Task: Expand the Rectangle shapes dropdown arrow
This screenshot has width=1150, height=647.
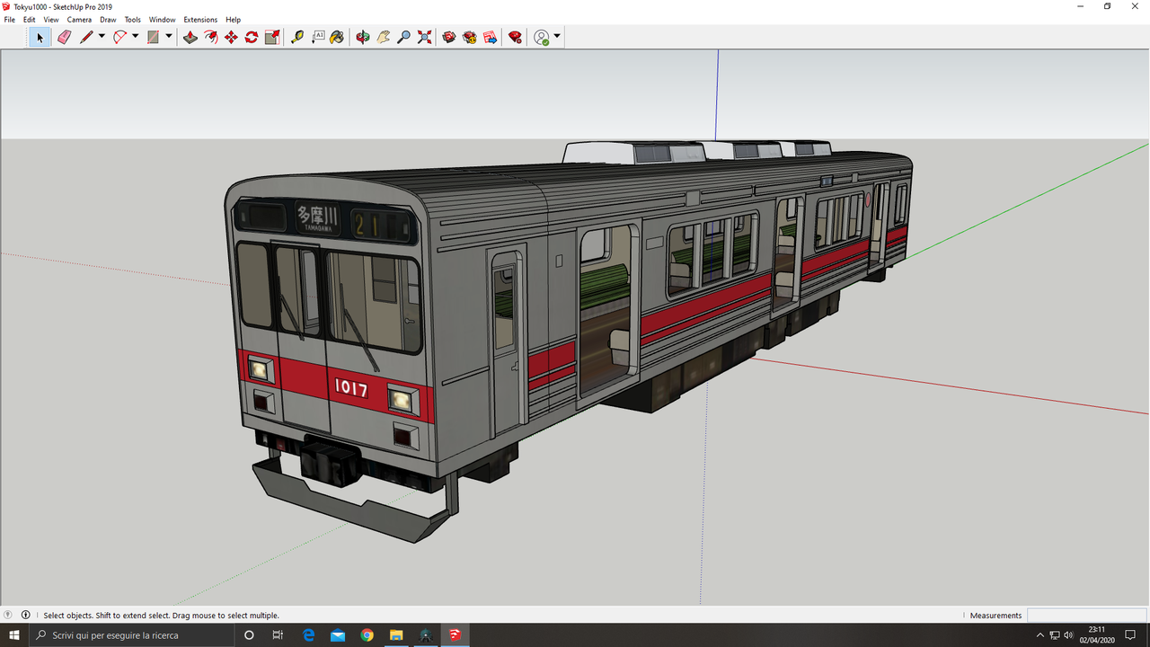Action: pos(168,37)
